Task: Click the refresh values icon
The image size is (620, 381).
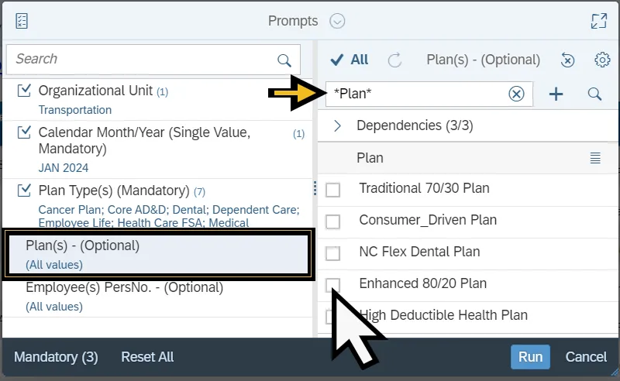Action: click(394, 60)
